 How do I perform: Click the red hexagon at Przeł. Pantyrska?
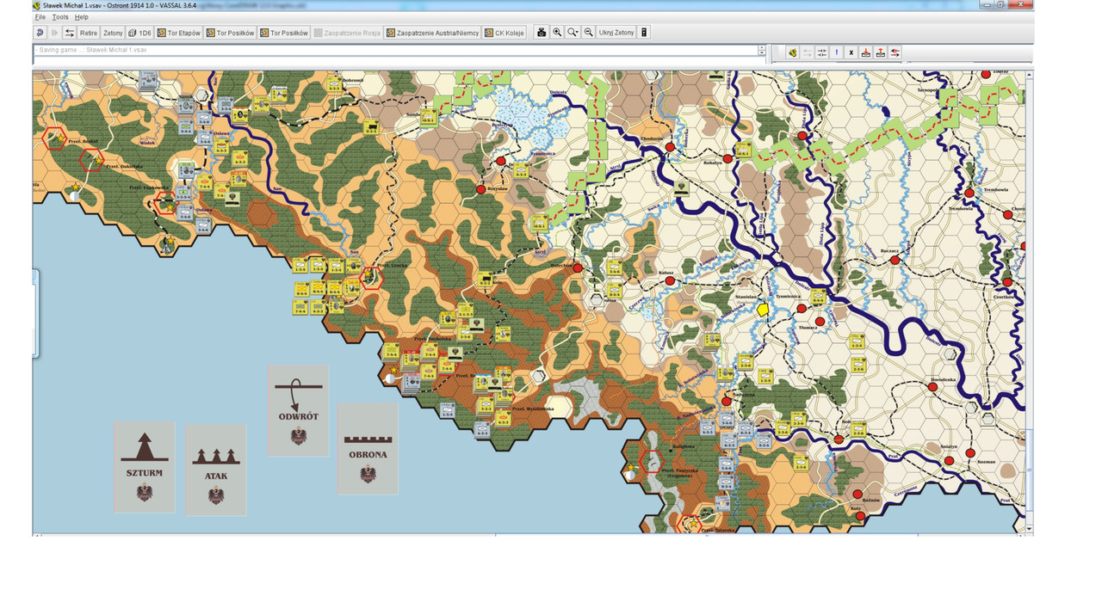(652, 461)
